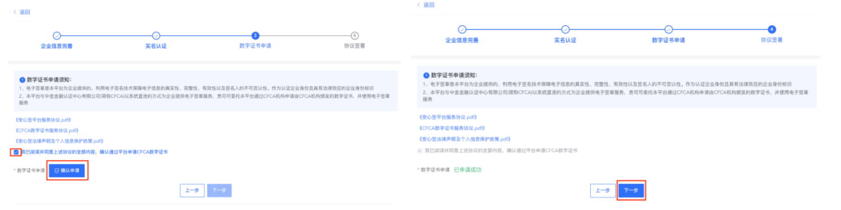Click the 企业信息完善 checkmark circle on step 4 page

462,30
